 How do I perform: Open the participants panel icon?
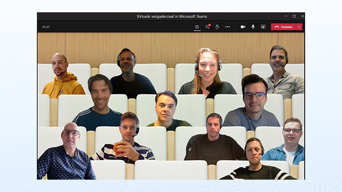click(197, 27)
